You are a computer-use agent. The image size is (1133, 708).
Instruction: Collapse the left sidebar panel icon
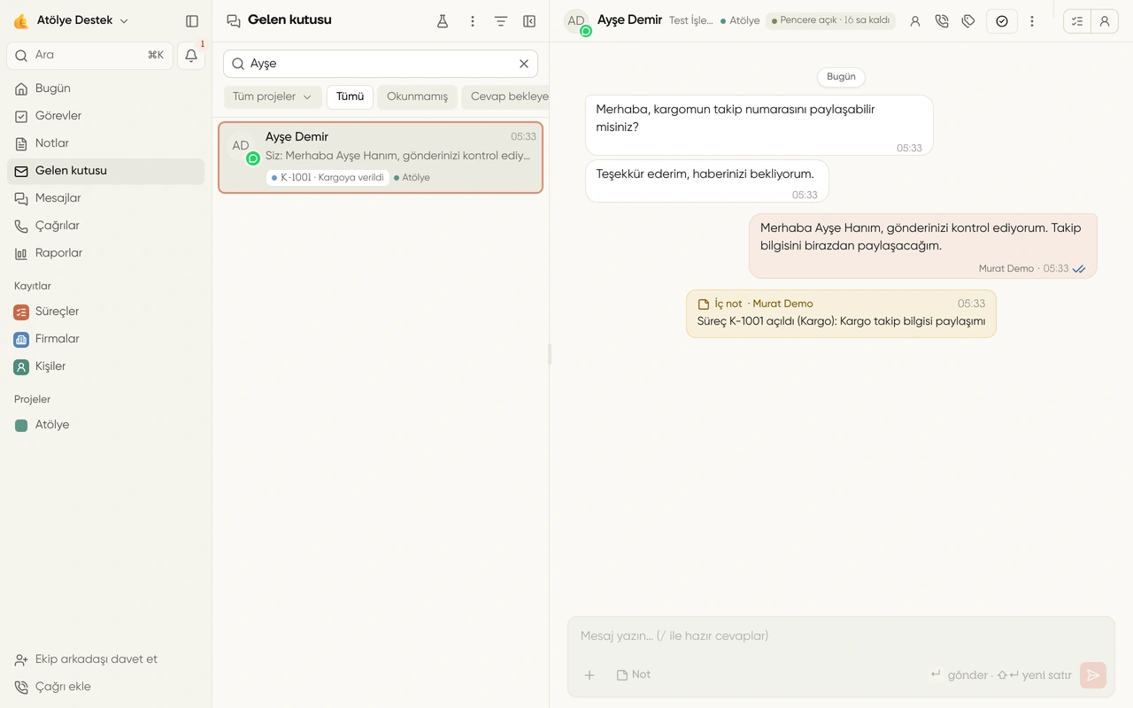tap(192, 20)
